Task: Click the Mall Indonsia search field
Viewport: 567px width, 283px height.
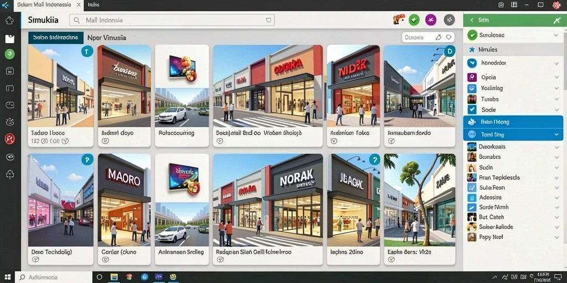Action: pos(172,20)
